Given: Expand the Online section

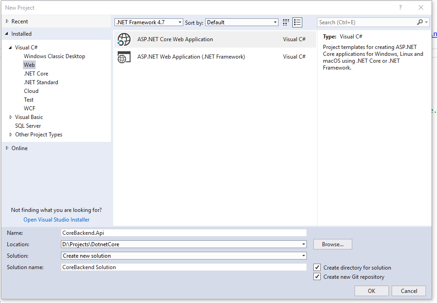Looking at the screenshot, I should click(x=7, y=148).
